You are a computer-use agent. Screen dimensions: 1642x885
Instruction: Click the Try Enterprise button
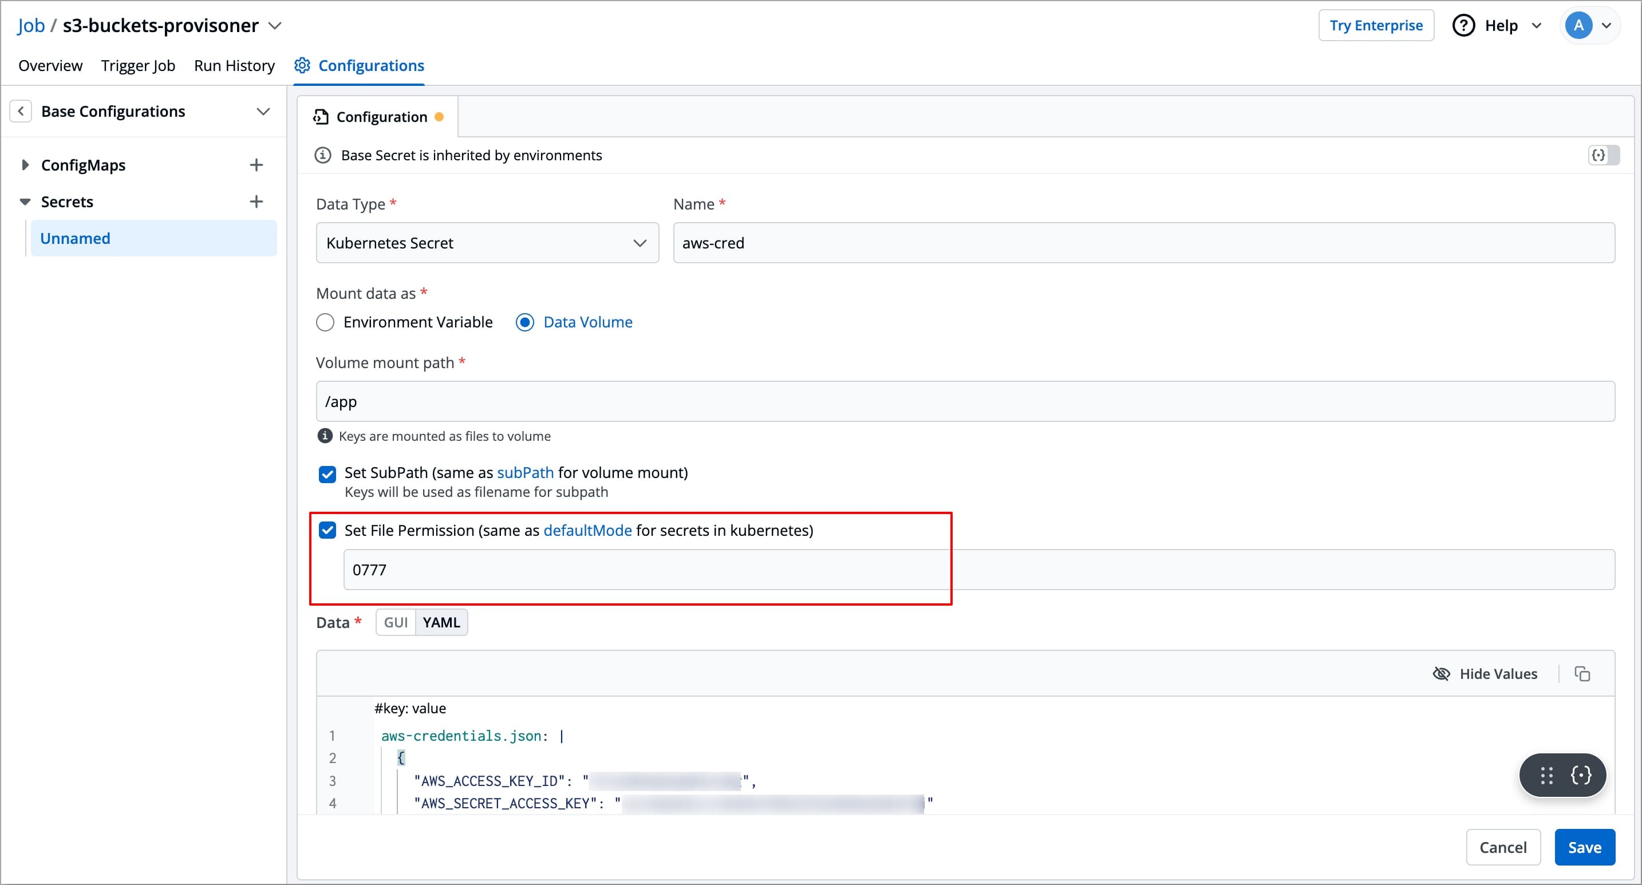click(1376, 25)
